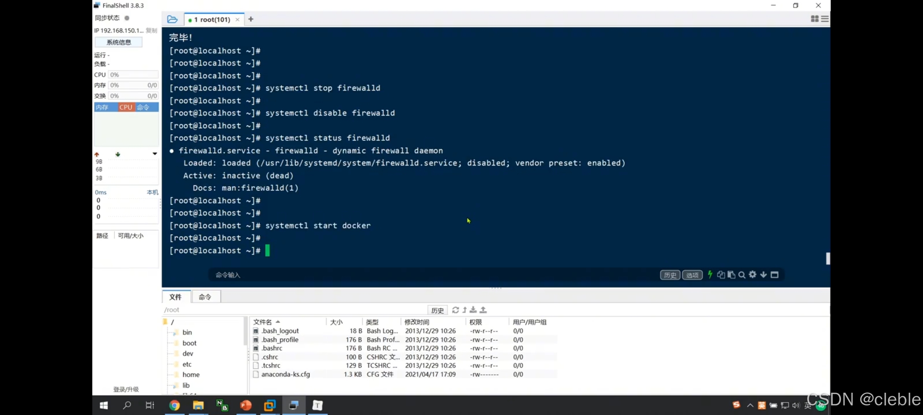The width and height of the screenshot is (923, 415).
Task: Open the network interface dropdown arrow
Action: point(155,154)
